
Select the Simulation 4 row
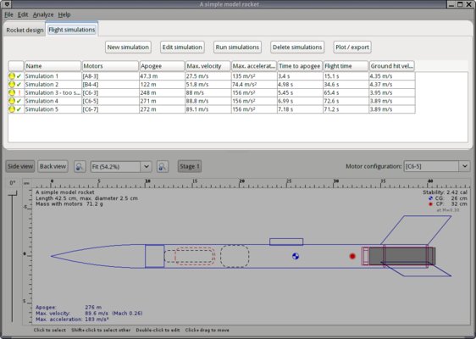point(211,101)
